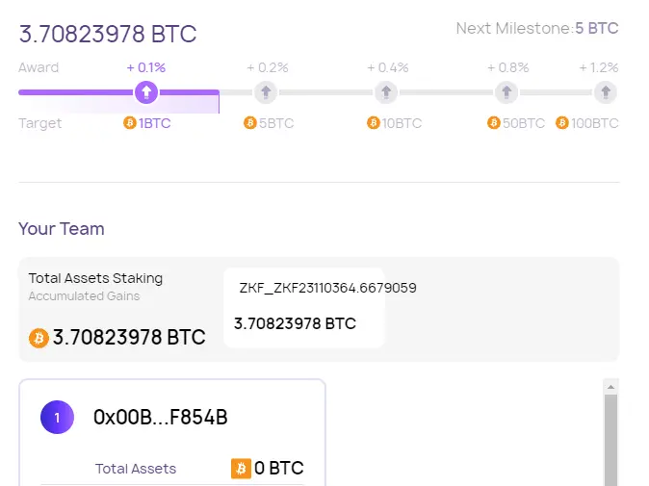649x486 pixels.
Task: Click Bitcoin icon beside 5BTC target
Action: pos(250,123)
